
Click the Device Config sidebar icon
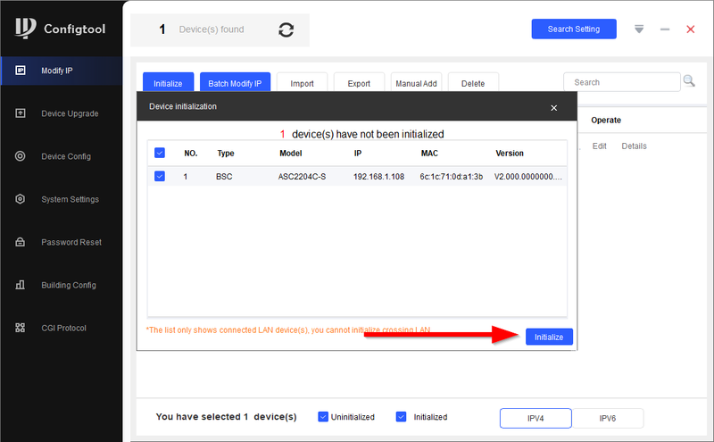click(x=21, y=156)
